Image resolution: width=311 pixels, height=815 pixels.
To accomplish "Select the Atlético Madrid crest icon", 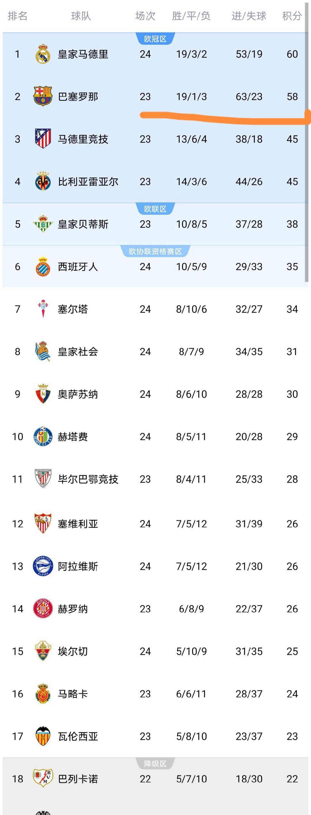I will pos(43,139).
